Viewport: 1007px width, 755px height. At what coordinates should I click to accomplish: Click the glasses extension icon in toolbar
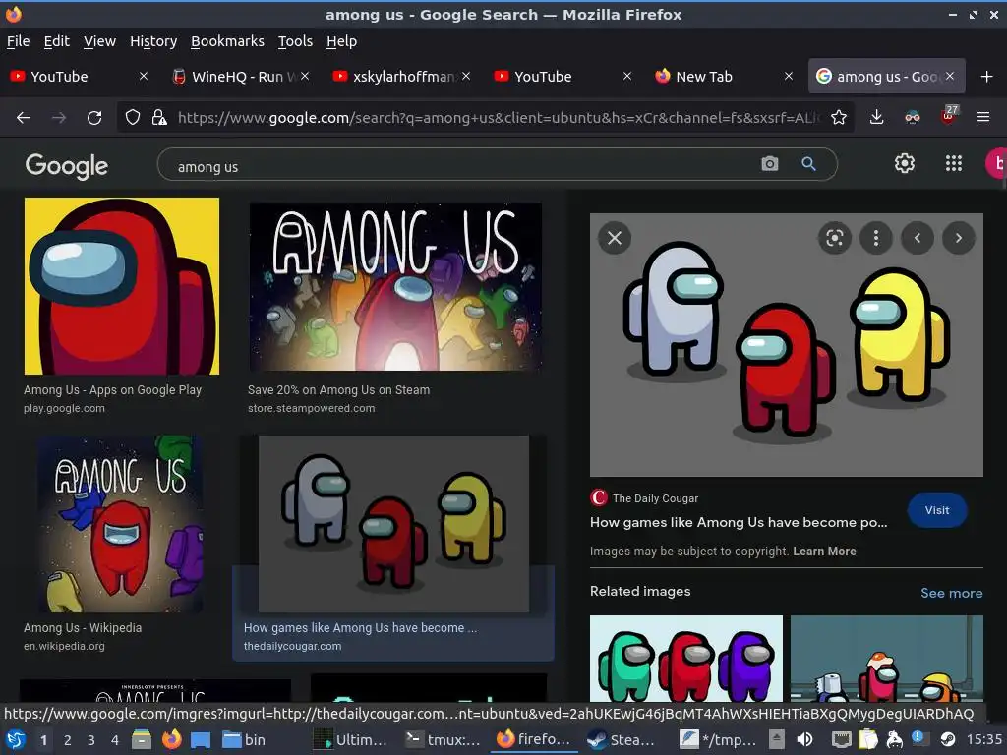[x=912, y=118]
